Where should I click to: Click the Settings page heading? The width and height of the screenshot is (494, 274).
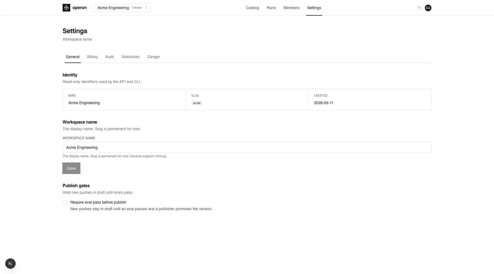[75, 31]
